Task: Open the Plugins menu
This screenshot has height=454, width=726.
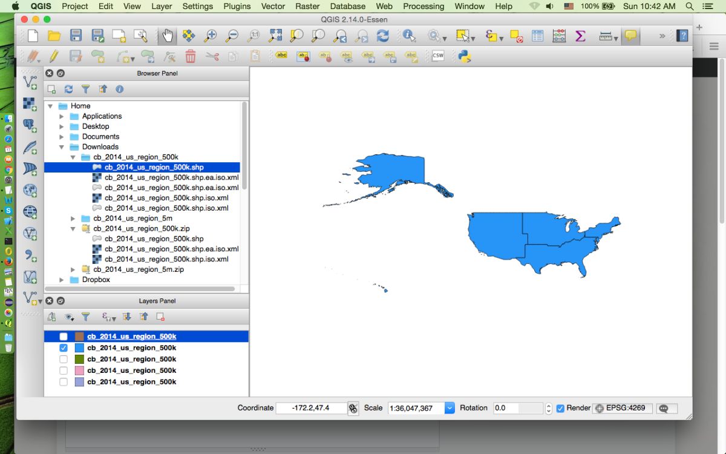Action: pyautogui.click(x=237, y=6)
